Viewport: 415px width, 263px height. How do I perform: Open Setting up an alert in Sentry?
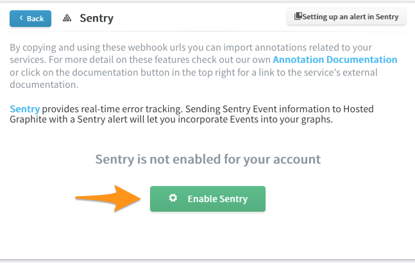[x=346, y=17]
